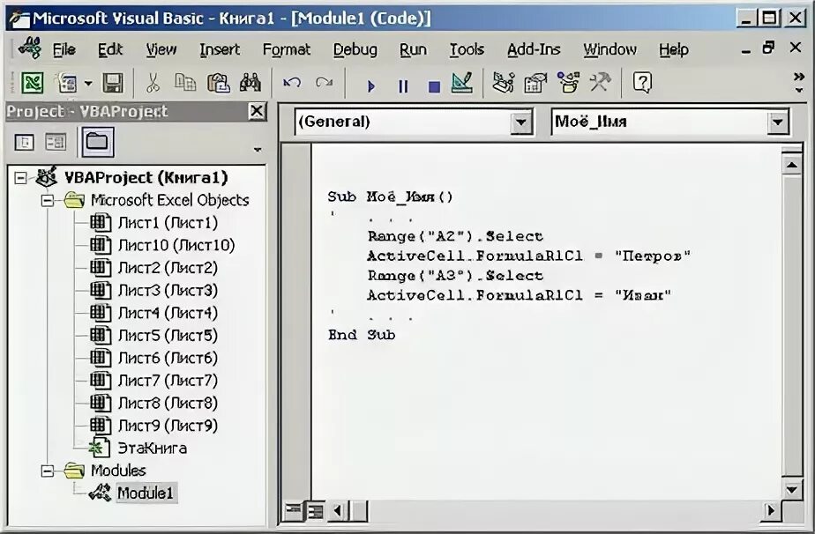Stop the macro with the Reset icon

[433, 84]
